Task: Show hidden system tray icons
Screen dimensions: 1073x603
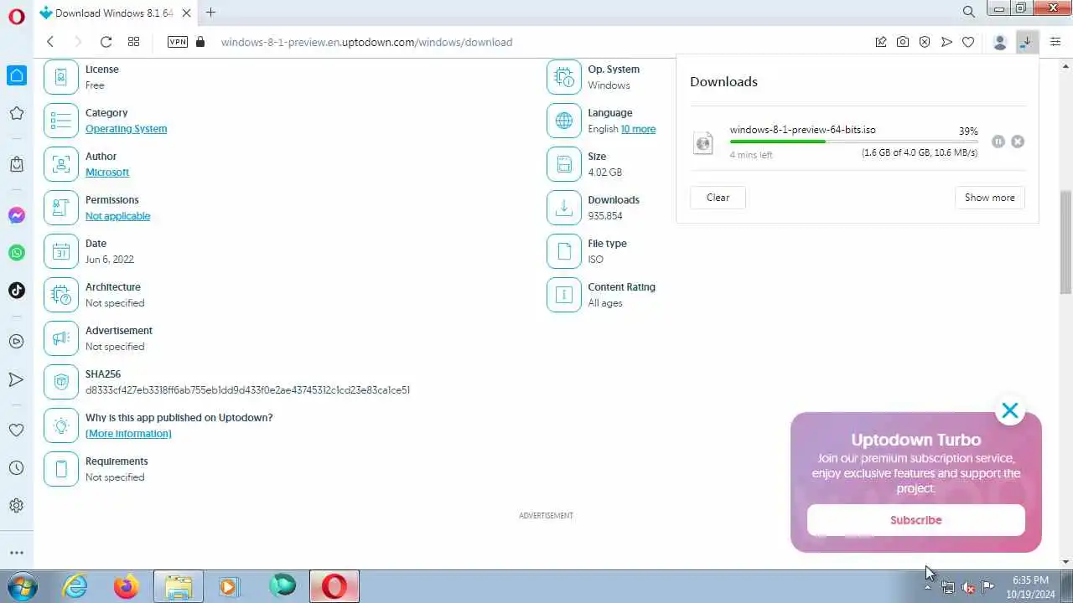Action: [927, 587]
